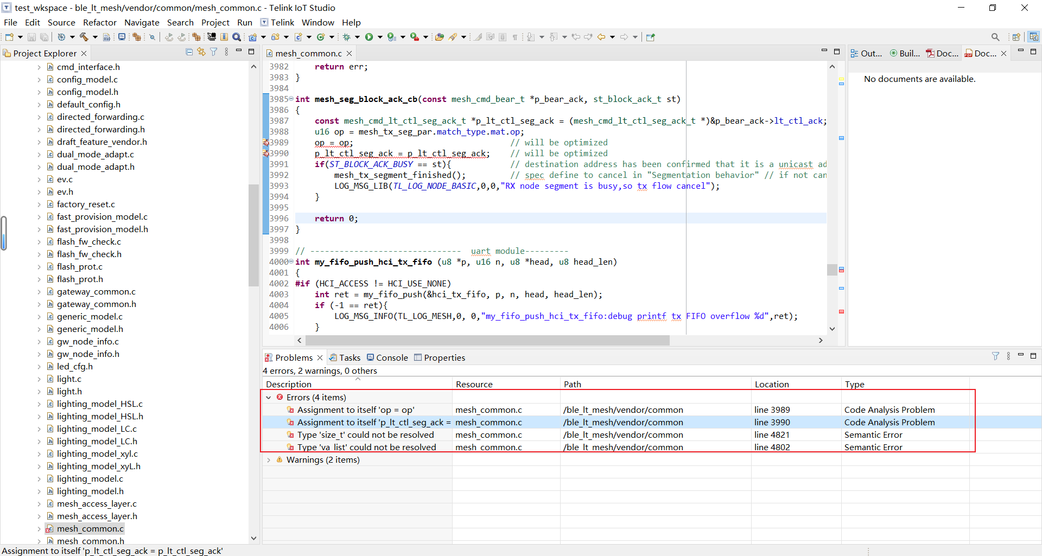This screenshot has width=1042, height=556.
Task: Toggle Link with Editor in Project Explorer
Action: click(x=201, y=52)
